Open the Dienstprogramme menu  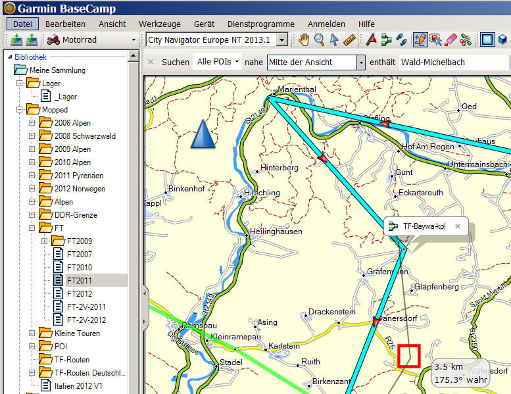tap(260, 24)
